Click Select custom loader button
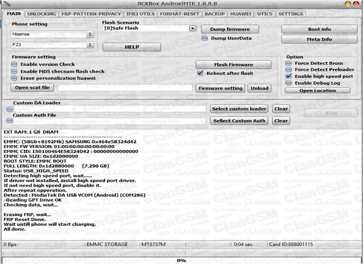The image size is (363, 264). click(x=239, y=109)
